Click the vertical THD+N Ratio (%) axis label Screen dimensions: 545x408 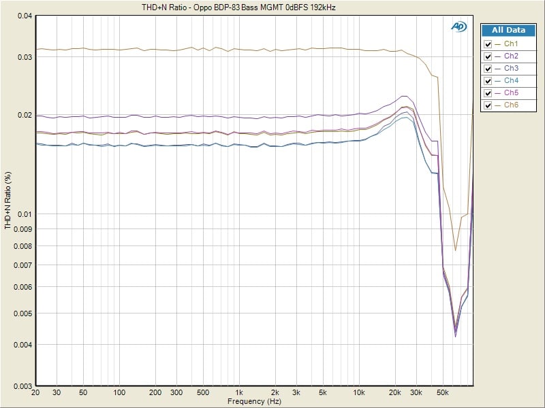click(7, 201)
